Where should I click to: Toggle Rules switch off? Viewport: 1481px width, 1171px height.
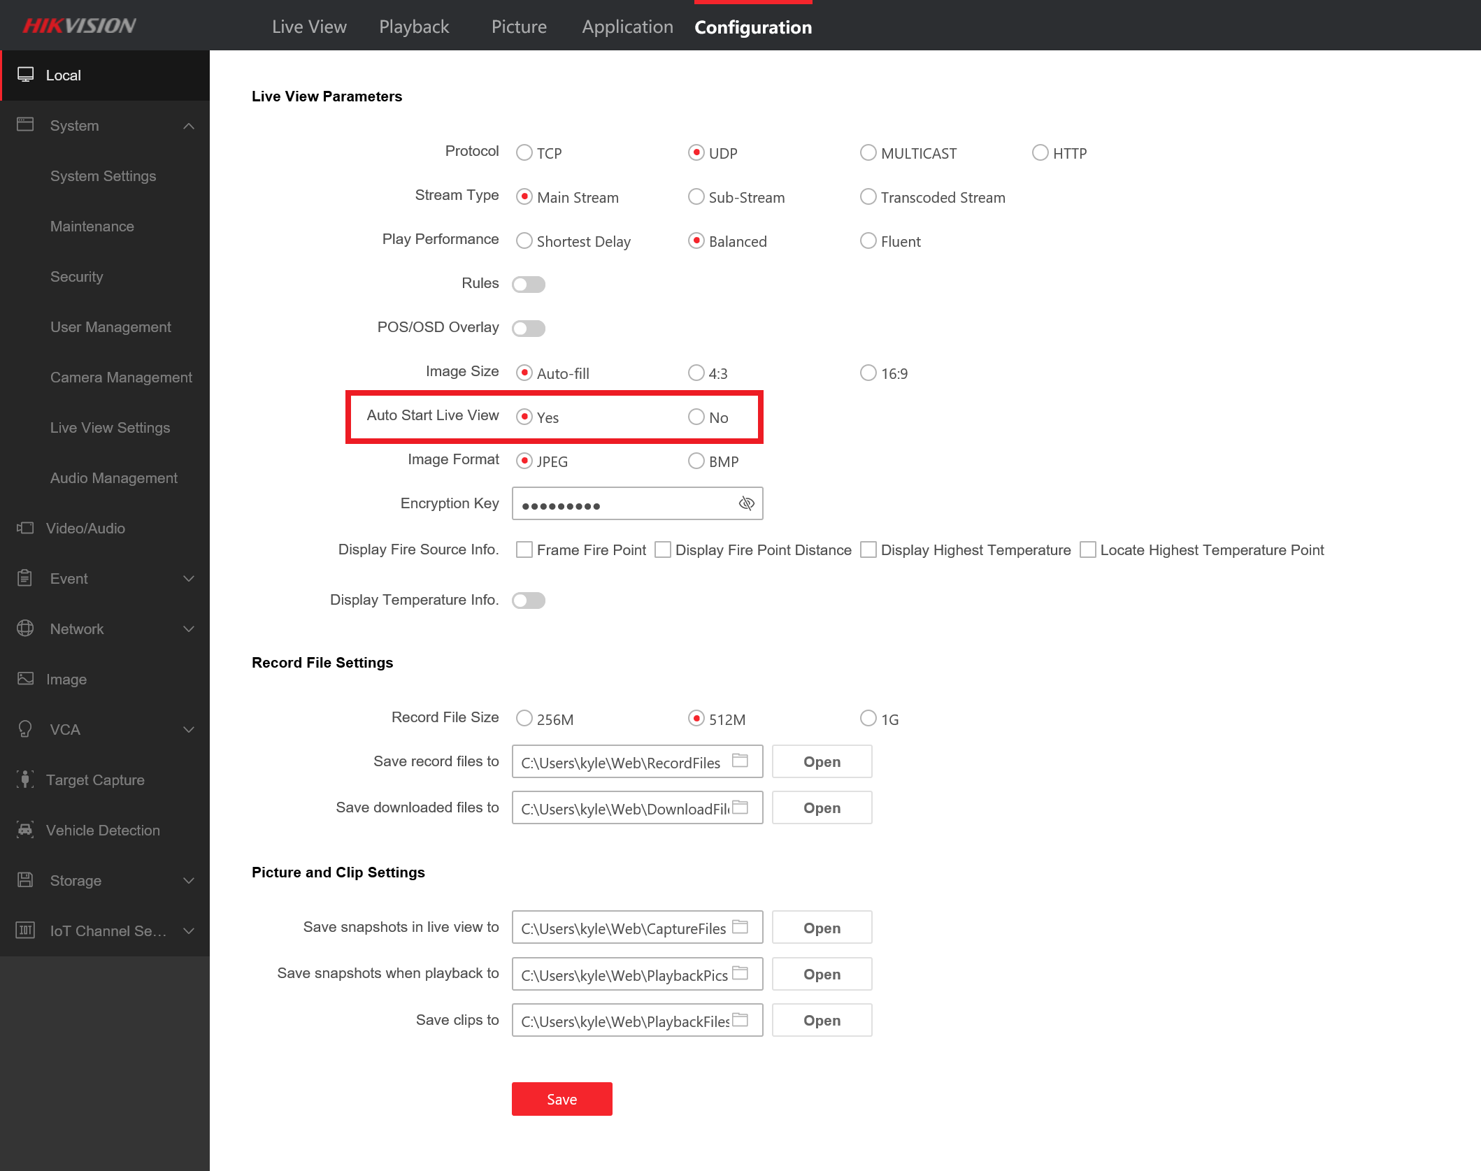(529, 284)
